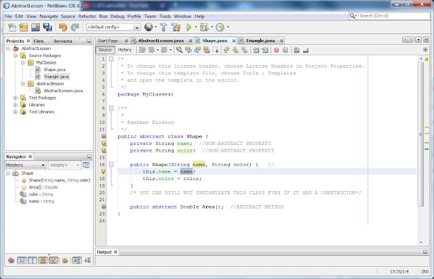Click the Last Edit icon in editor toolbar
The height and width of the screenshot is (279, 434).
(x=142, y=49)
